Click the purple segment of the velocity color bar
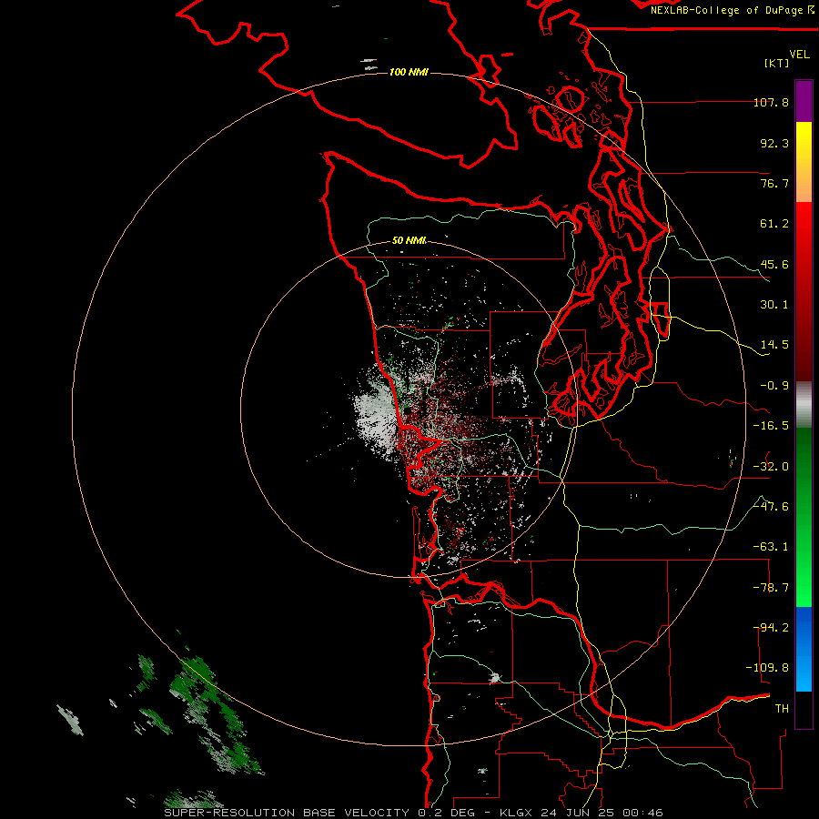Screen dimensions: 819x819 (804, 101)
